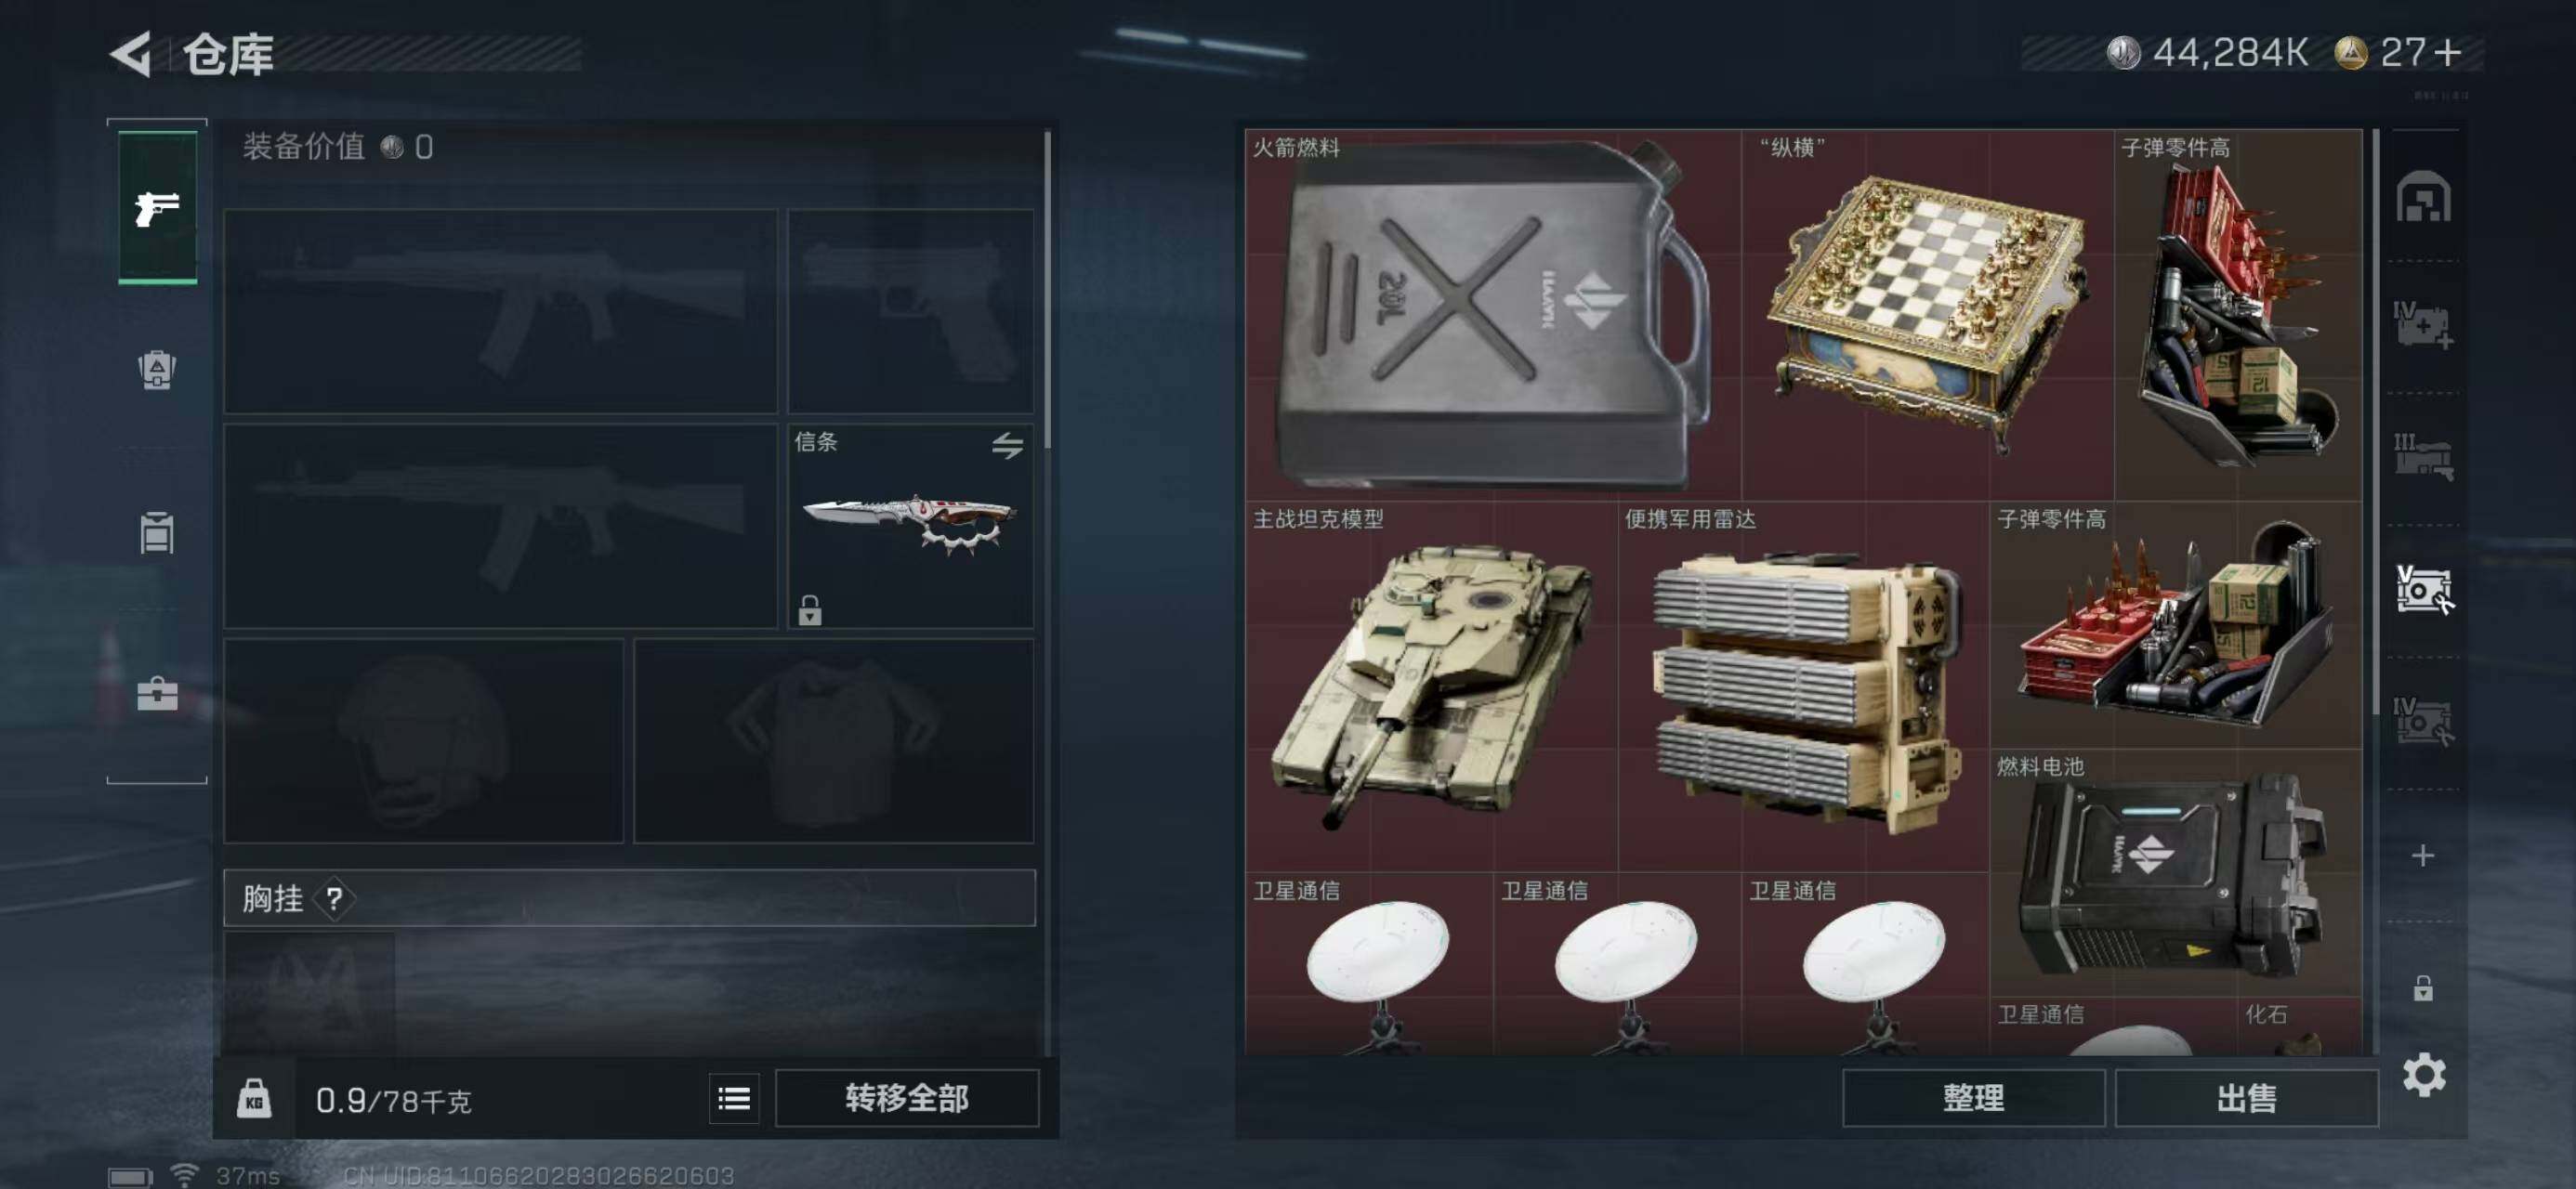This screenshot has width=2576, height=1189.
Task: Click the lock icon under the knife
Action: (810, 609)
